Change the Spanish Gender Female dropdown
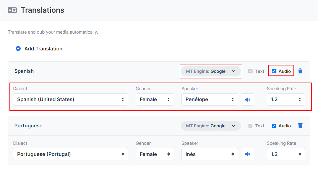The height and width of the screenshot is (176, 318). coord(155,100)
